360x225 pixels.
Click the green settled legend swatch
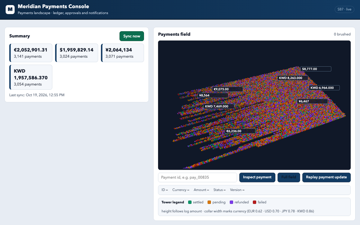(190, 202)
